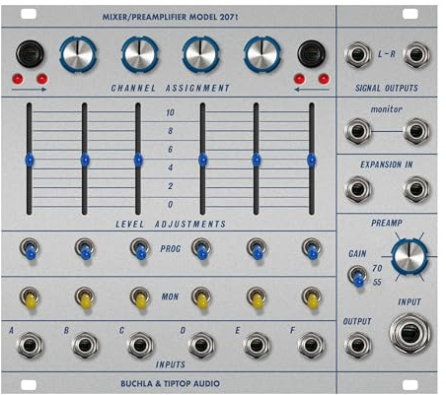Flip the Gain 70/55 toggle switch
The width and height of the screenshot is (446, 395).
pos(358,277)
